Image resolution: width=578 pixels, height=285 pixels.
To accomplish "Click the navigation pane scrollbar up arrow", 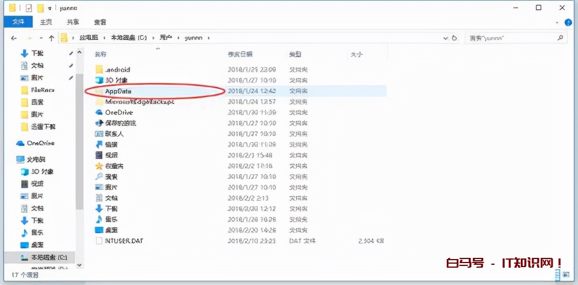I will pos(79,52).
